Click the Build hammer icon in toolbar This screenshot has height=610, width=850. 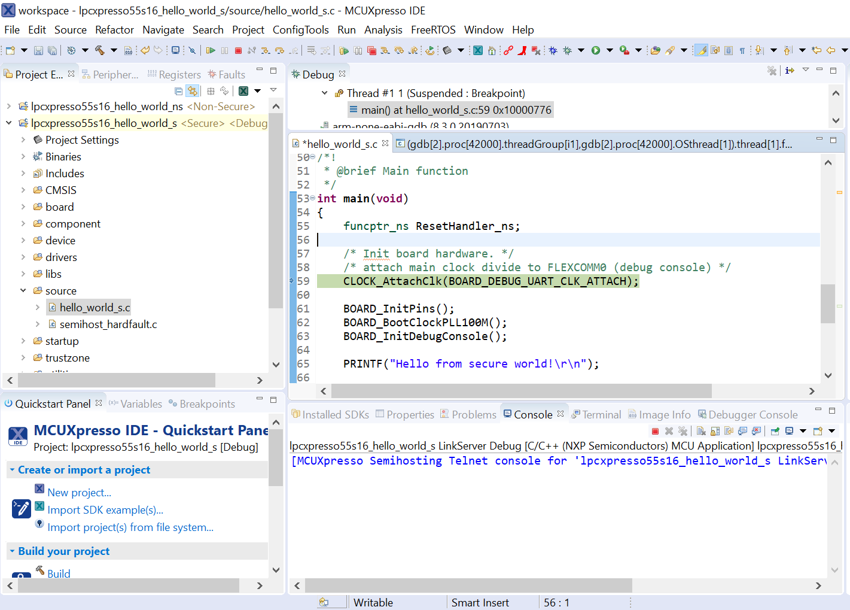point(99,51)
